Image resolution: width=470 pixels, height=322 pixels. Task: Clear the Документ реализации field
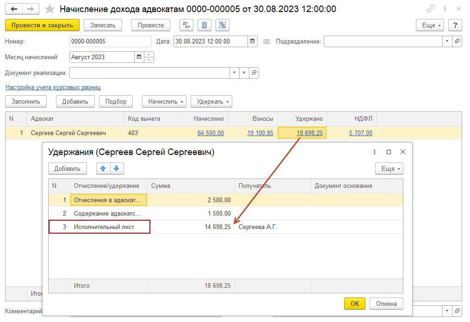click(x=244, y=73)
